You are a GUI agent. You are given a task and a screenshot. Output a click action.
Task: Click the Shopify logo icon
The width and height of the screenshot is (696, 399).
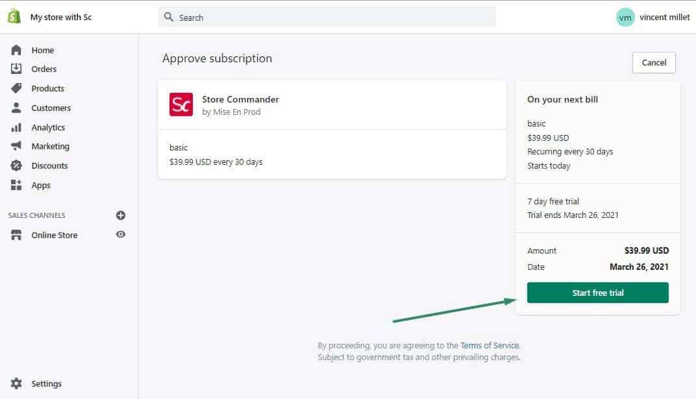[14, 17]
